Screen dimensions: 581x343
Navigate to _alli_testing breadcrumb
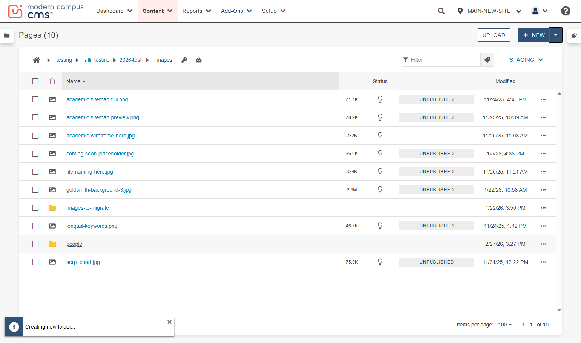coord(96,60)
